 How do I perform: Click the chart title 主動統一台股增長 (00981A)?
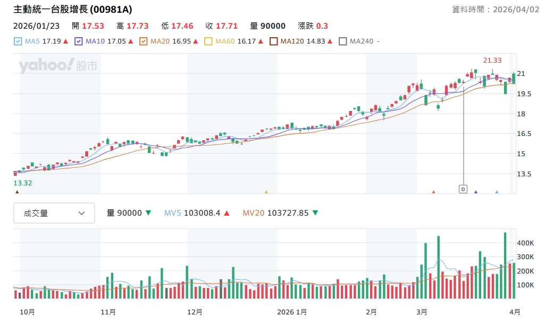[73, 10]
